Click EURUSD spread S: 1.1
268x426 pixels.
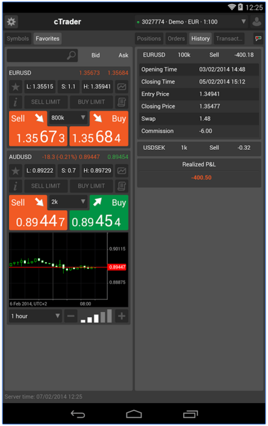(69, 87)
